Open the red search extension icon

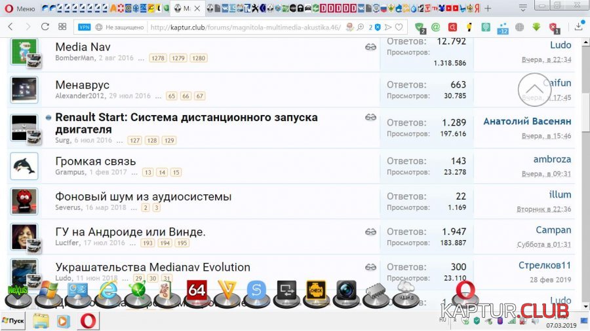point(452,27)
